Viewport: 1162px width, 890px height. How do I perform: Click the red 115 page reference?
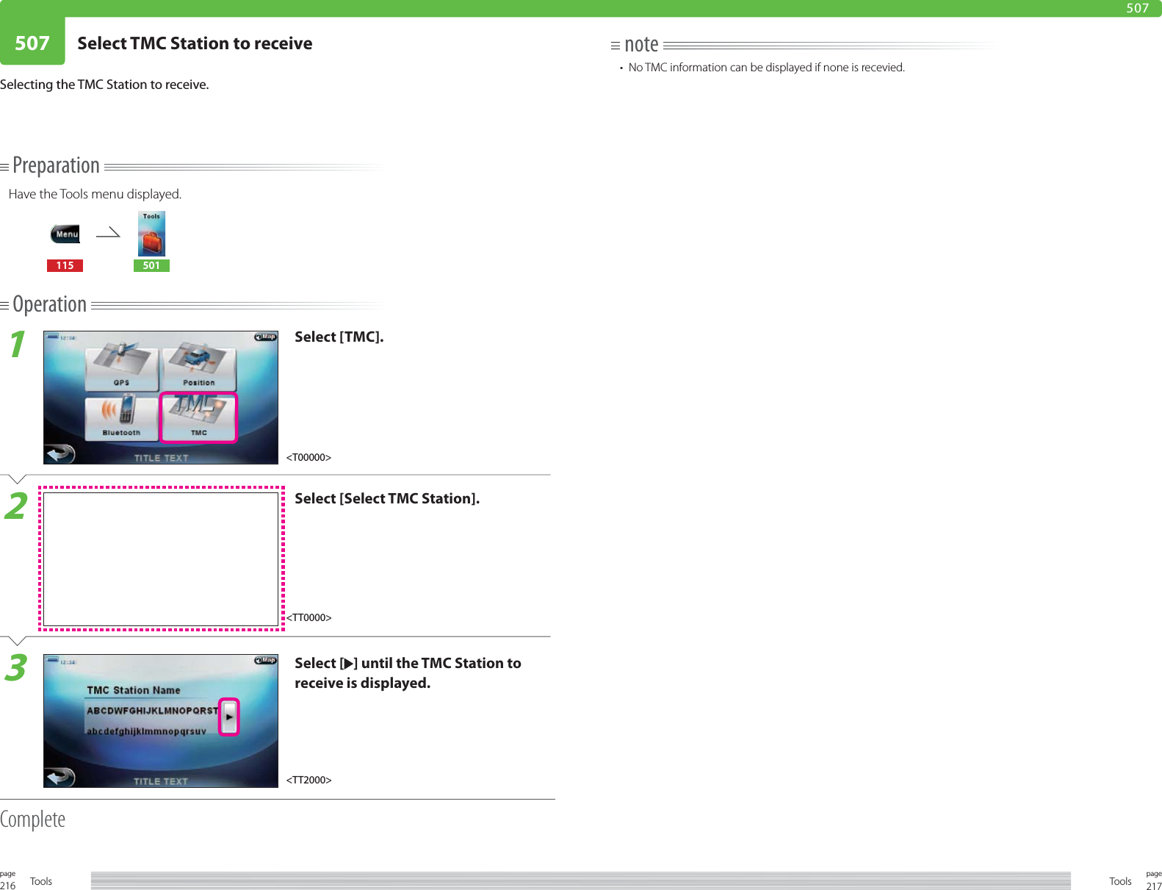[65, 265]
